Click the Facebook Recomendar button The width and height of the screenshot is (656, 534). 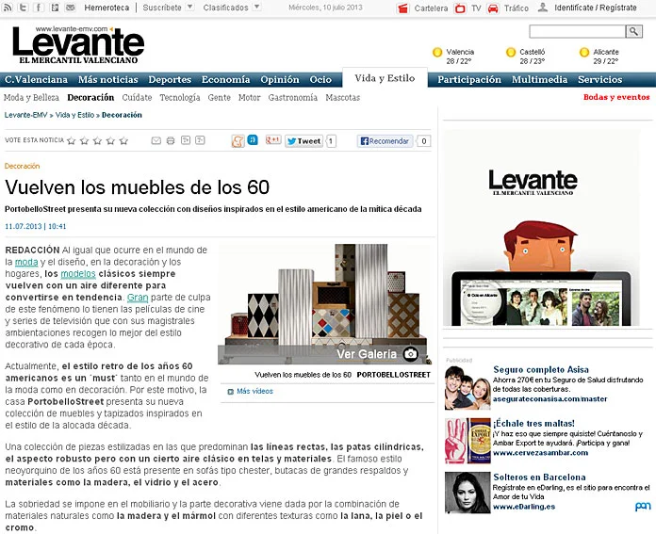[385, 141]
